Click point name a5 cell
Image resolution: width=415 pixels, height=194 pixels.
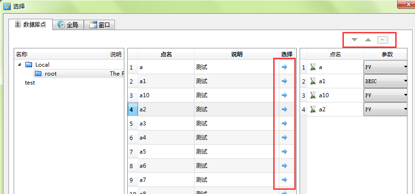166,152
